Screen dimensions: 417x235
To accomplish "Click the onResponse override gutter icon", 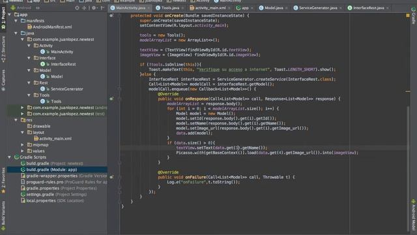I will [111, 99].
